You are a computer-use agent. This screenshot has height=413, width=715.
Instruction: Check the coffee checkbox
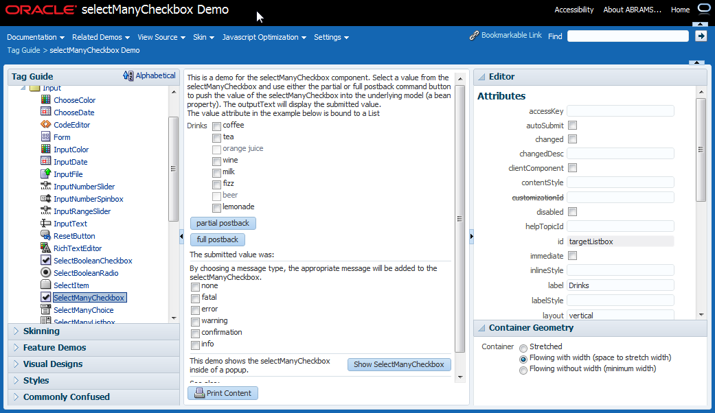pyautogui.click(x=216, y=126)
